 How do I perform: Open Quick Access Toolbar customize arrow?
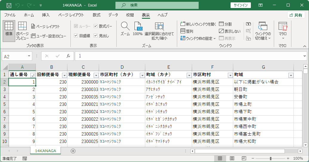41,5
